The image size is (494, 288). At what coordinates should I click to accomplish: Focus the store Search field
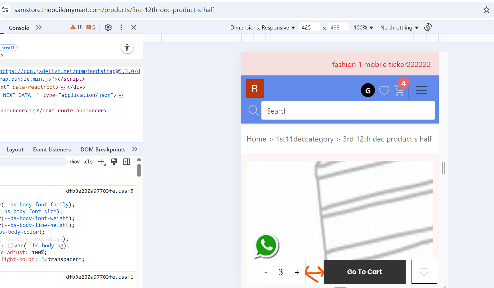pos(348,110)
